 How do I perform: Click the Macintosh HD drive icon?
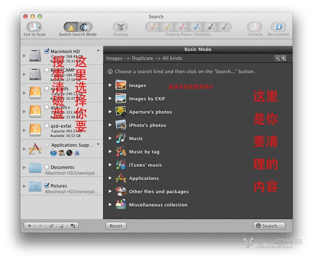click(x=35, y=56)
